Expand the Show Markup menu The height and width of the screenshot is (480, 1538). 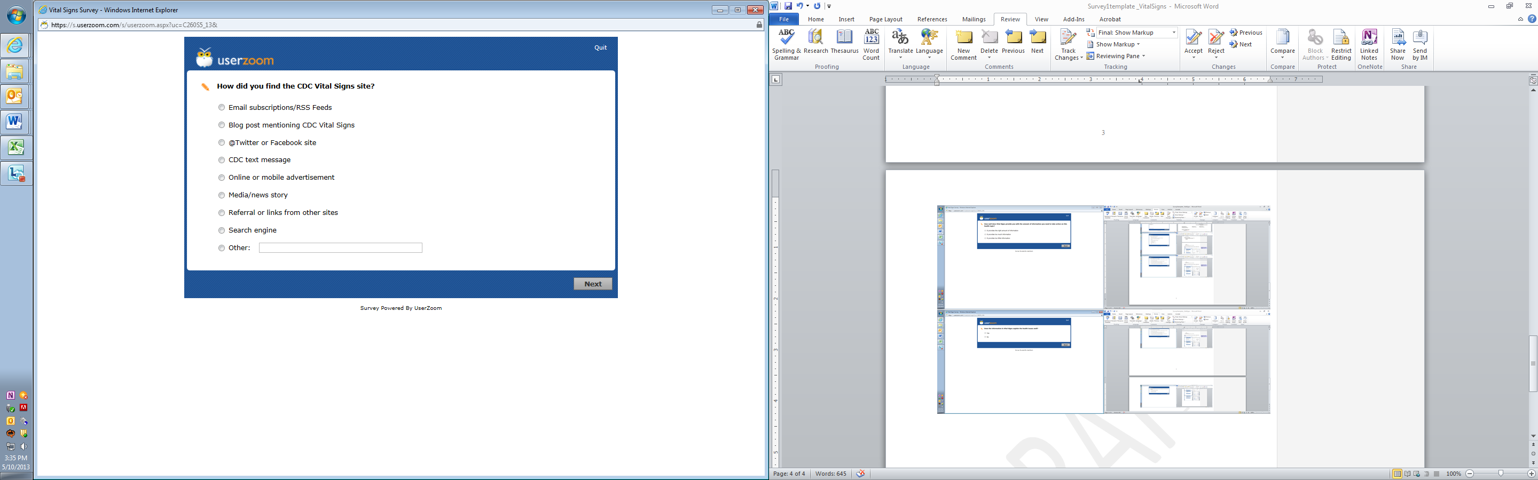click(x=1113, y=44)
